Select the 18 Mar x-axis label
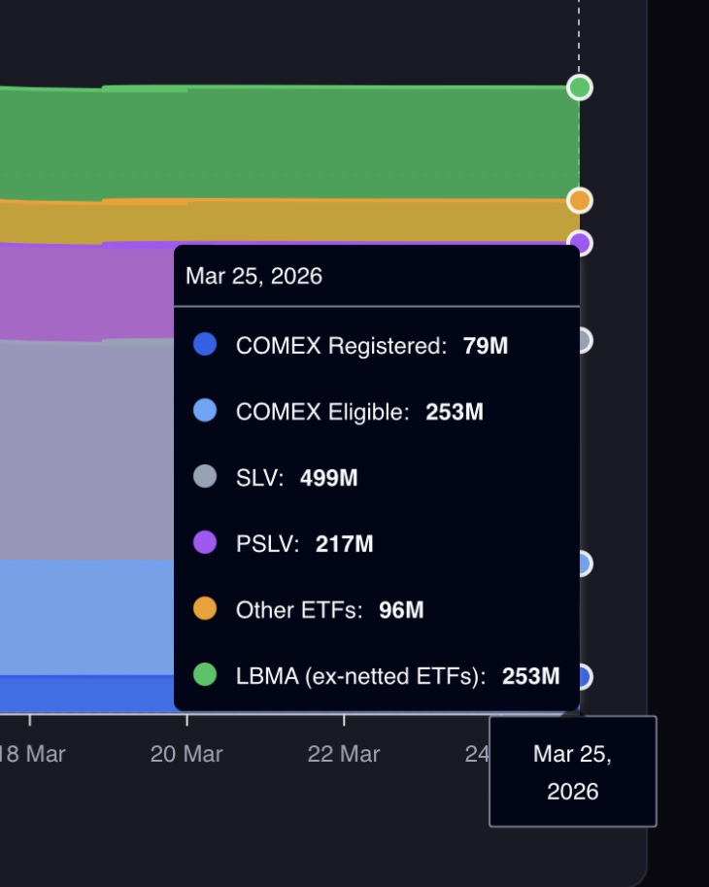The height and width of the screenshot is (887, 709). point(33,754)
